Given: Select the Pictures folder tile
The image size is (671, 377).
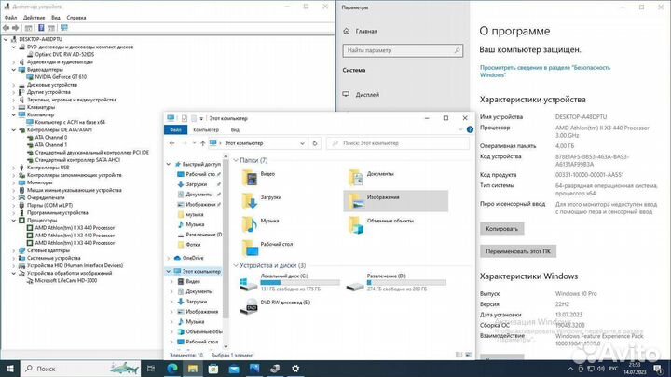Looking at the screenshot, I should tap(395, 201).
